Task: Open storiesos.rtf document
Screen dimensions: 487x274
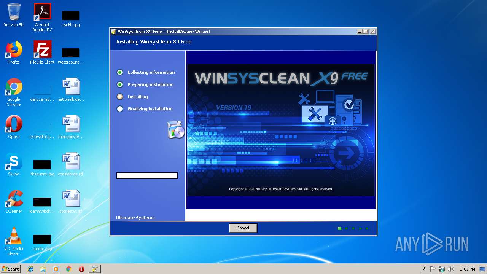Action: pyautogui.click(x=71, y=202)
